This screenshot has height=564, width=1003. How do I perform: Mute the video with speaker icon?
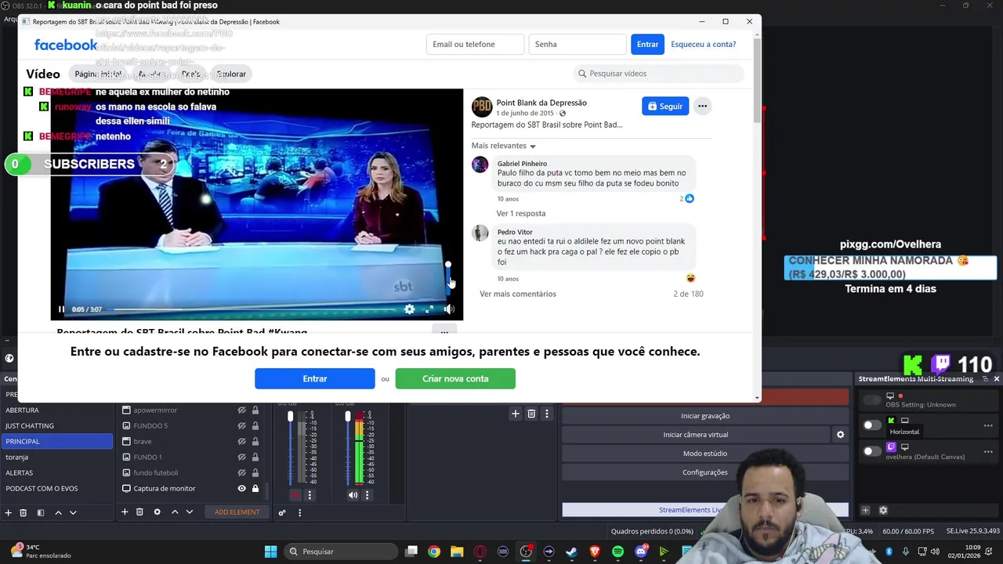[x=449, y=309]
